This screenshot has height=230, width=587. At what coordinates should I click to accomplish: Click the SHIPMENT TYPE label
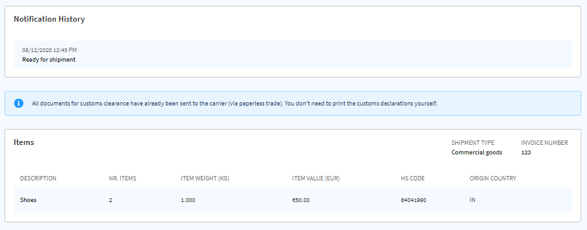[473, 143]
